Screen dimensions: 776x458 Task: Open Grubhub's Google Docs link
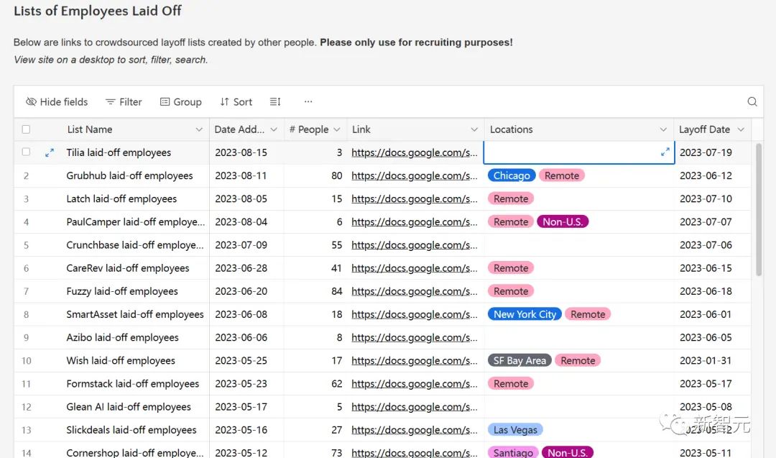[414, 175]
